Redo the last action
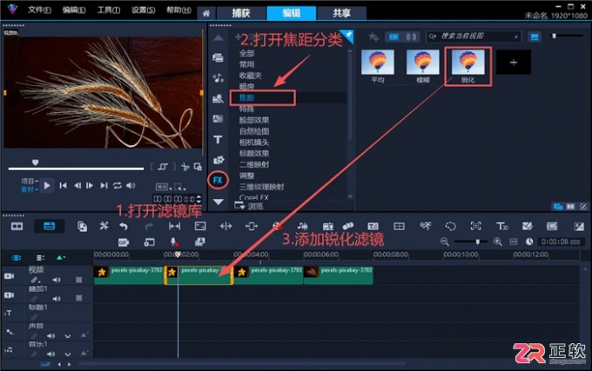The image size is (592, 371). (149, 227)
